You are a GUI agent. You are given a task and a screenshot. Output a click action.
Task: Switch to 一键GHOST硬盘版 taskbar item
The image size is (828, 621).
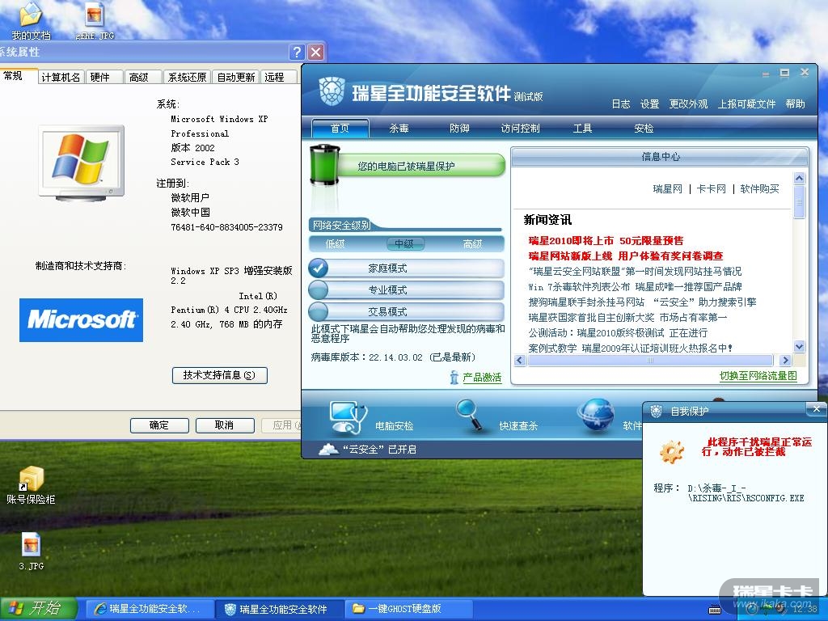coord(408,609)
